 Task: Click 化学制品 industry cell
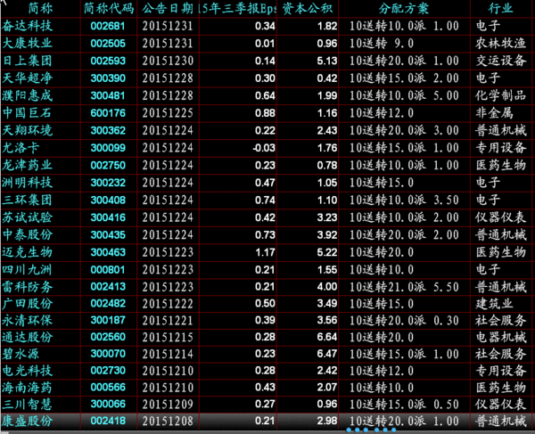click(500, 95)
